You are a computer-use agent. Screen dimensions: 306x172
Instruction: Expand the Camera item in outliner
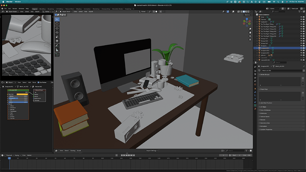point(257,20)
